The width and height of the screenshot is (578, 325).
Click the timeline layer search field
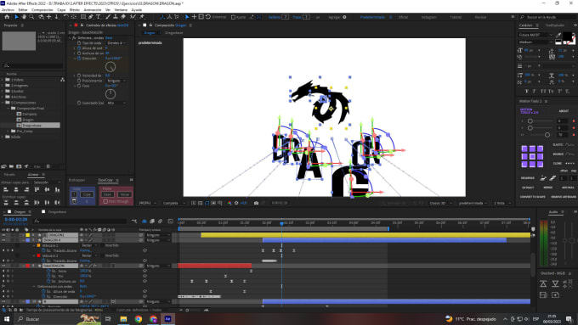click(80, 221)
